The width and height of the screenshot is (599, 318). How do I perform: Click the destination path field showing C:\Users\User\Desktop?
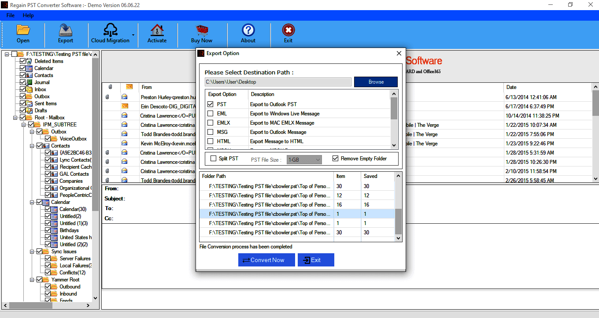(278, 82)
